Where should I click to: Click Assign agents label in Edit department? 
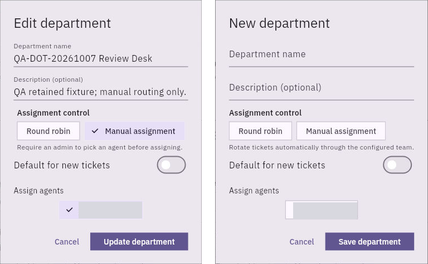click(x=38, y=191)
